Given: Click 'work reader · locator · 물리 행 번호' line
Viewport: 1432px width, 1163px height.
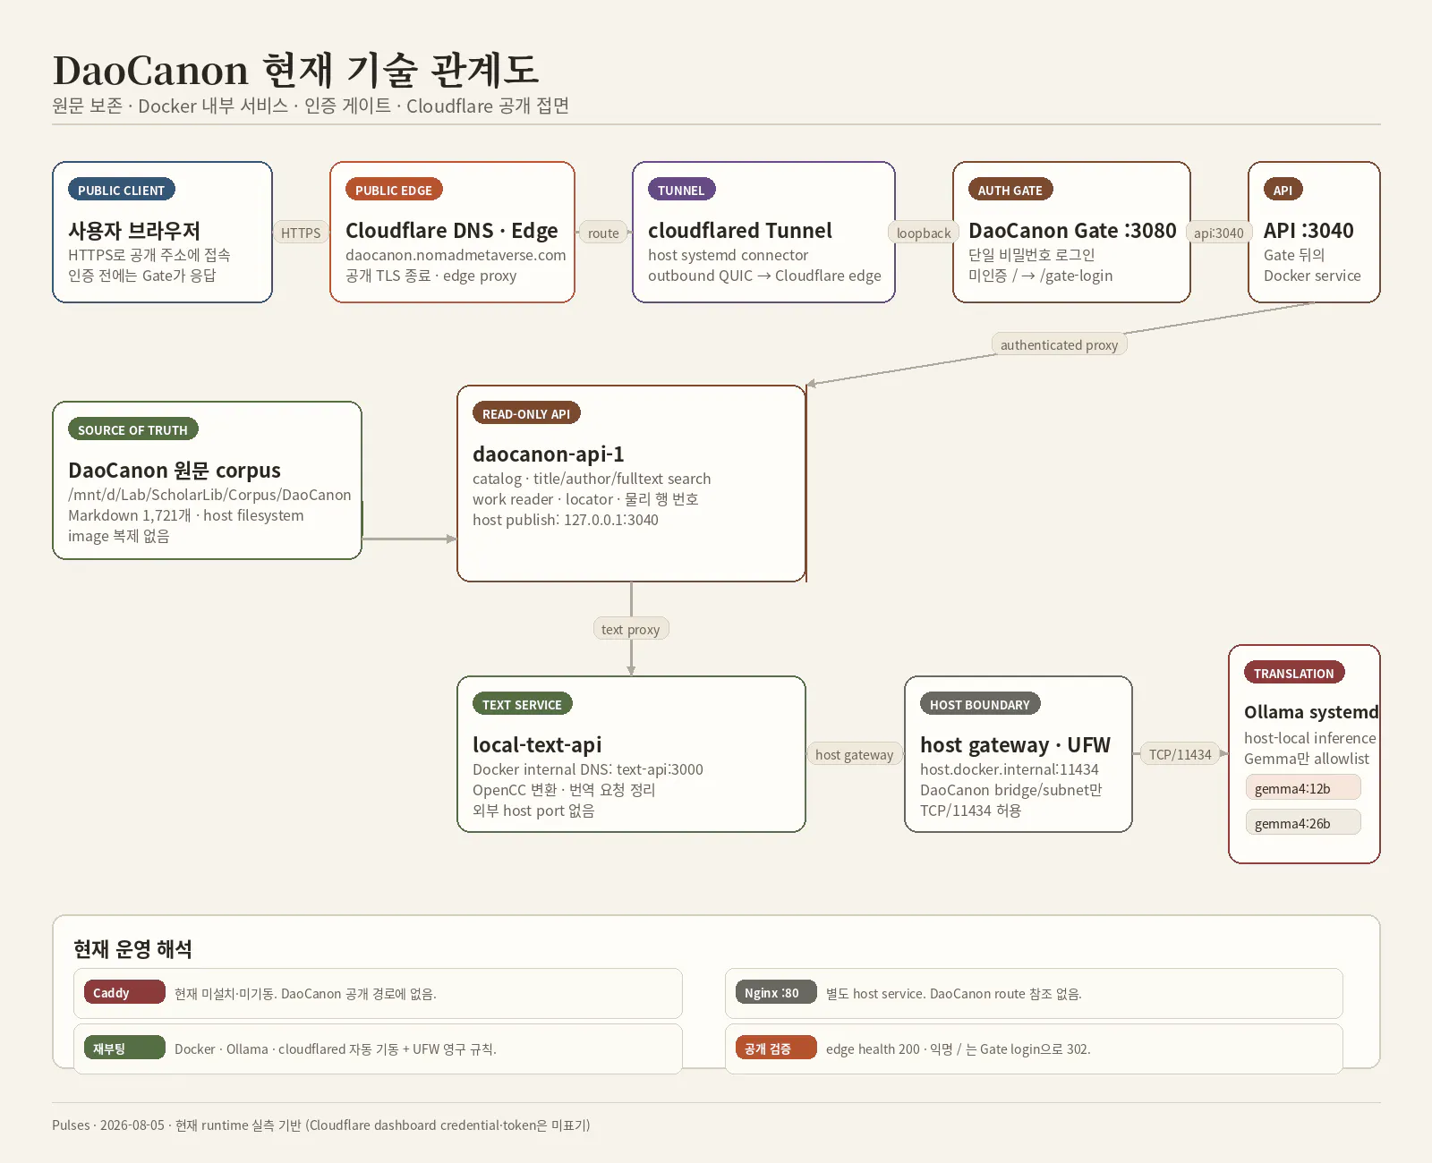Looking at the screenshot, I should point(585,499).
